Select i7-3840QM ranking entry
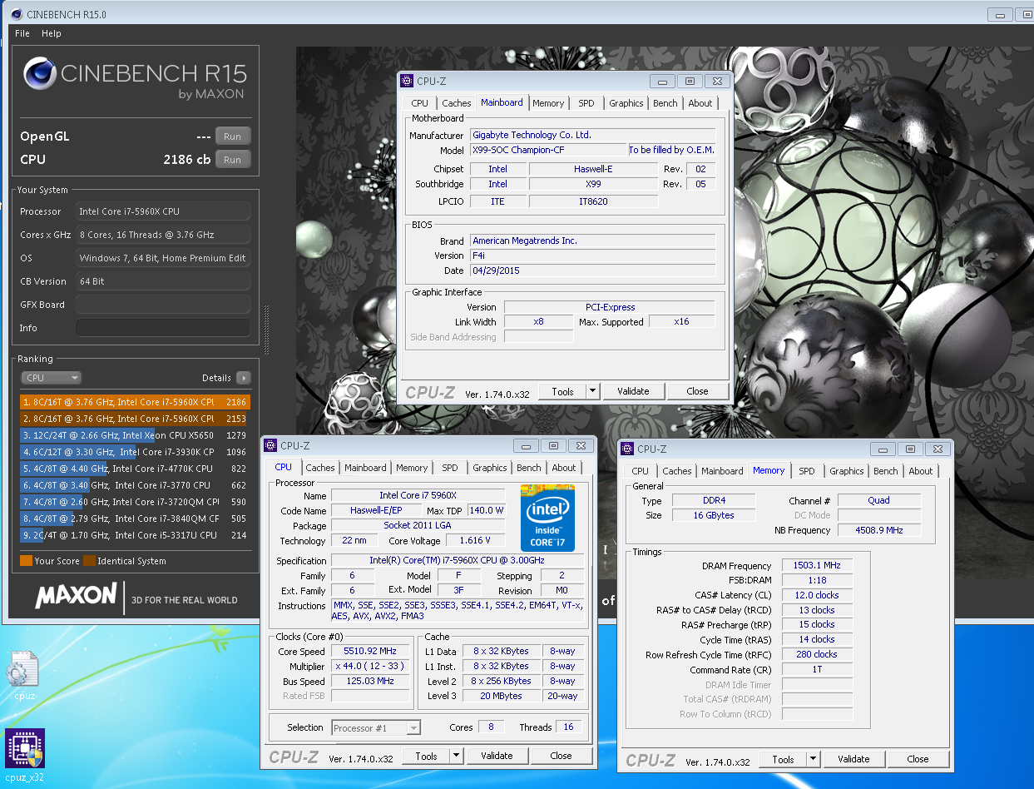This screenshot has width=1034, height=789. click(135, 519)
